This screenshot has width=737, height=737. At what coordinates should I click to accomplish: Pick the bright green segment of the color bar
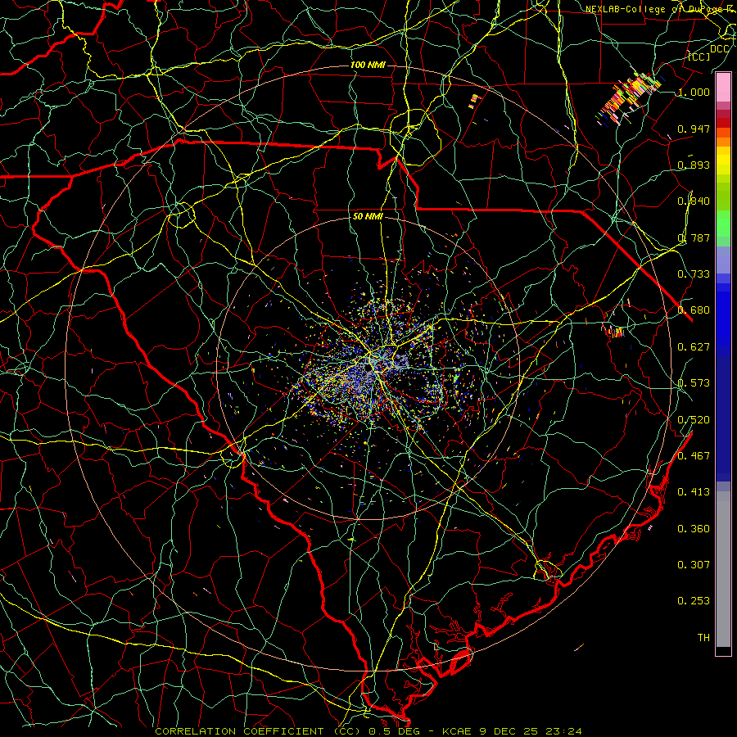point(723,224)
